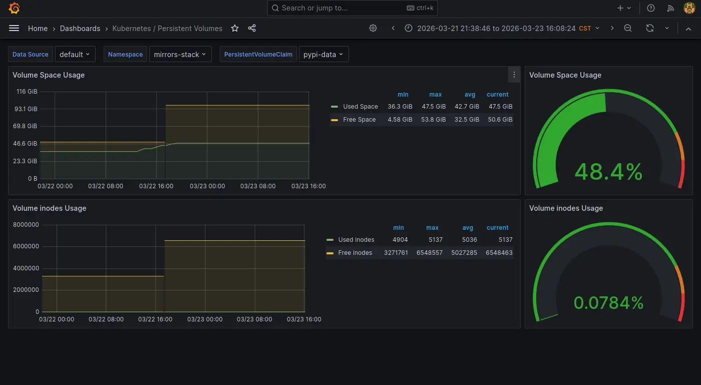Viewport: 701px width, 385px height.
Task: Open dashboard settings gear
Action: coord(373,29)
